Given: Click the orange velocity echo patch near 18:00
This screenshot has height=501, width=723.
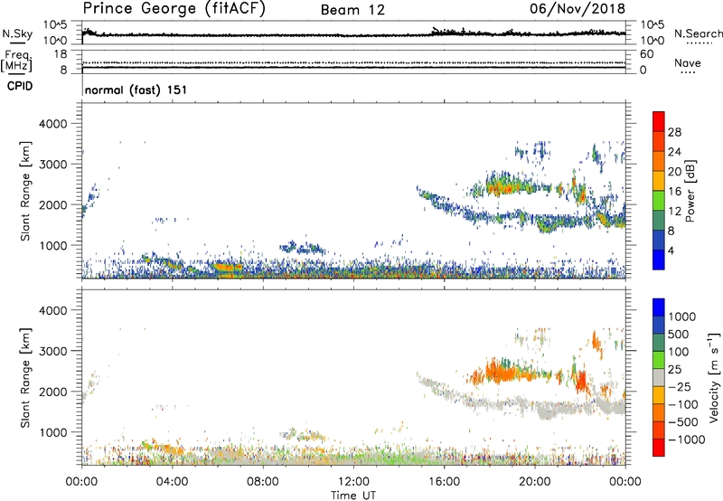Looking at the screenshot, I should (501, 372).
